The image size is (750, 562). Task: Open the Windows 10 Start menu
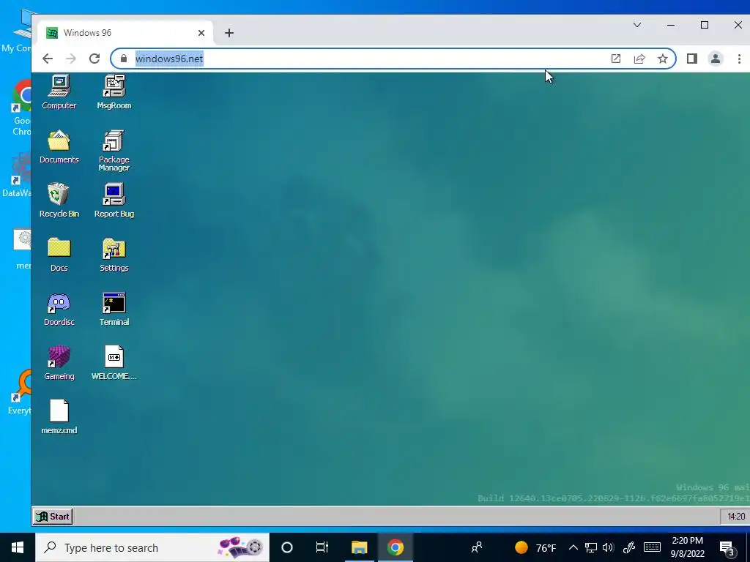pos(18,547)
